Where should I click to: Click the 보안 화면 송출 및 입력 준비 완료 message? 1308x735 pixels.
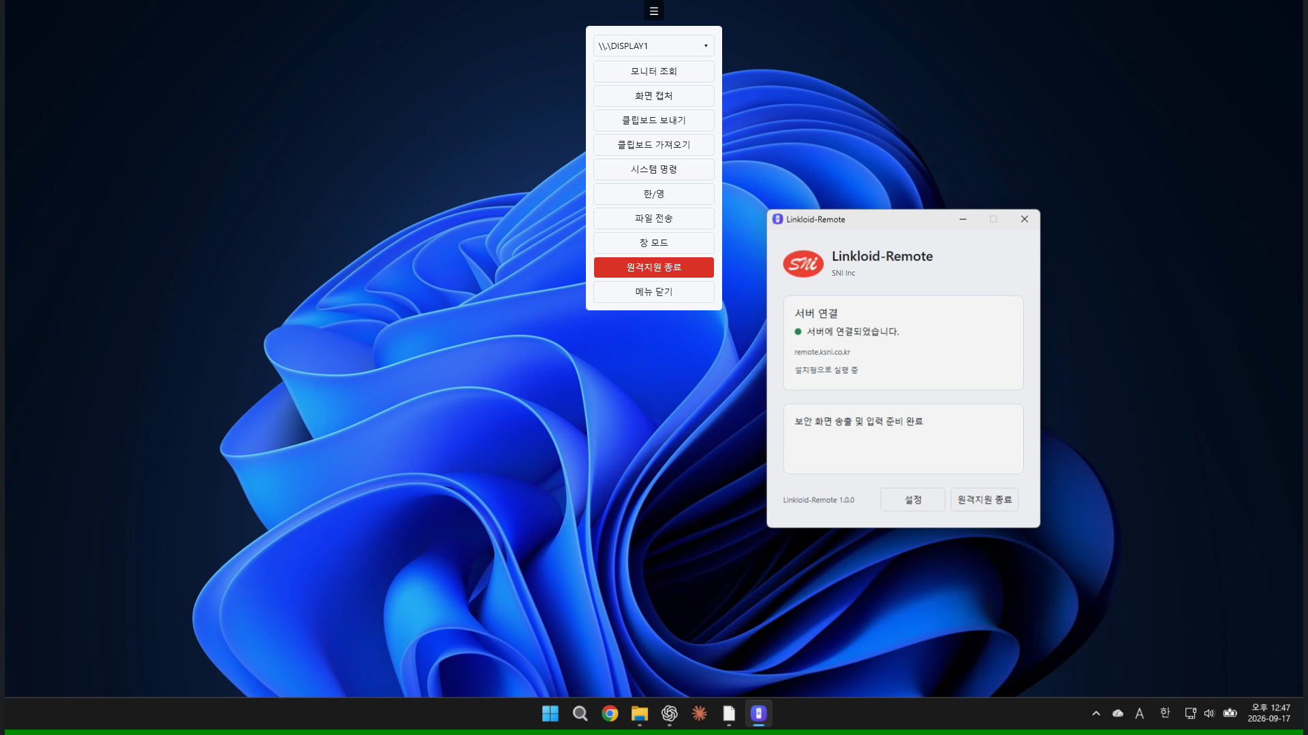point(858,421)
